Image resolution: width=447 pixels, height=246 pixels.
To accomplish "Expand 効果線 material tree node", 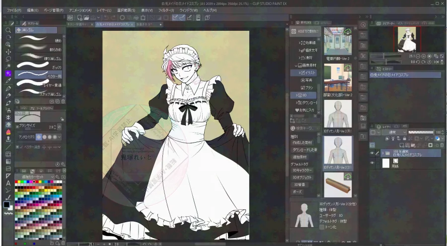I will [x=299, y=43].
